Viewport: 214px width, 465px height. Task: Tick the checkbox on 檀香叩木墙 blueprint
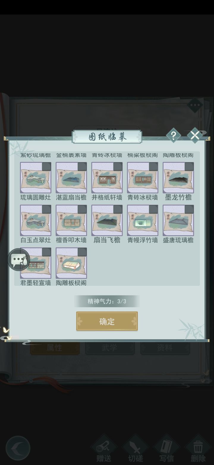(82, 209)
